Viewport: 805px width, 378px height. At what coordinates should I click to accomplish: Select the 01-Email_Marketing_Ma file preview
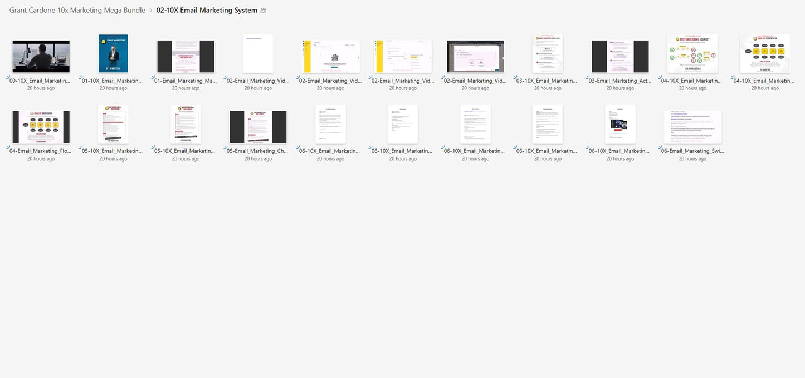point(186,54)
